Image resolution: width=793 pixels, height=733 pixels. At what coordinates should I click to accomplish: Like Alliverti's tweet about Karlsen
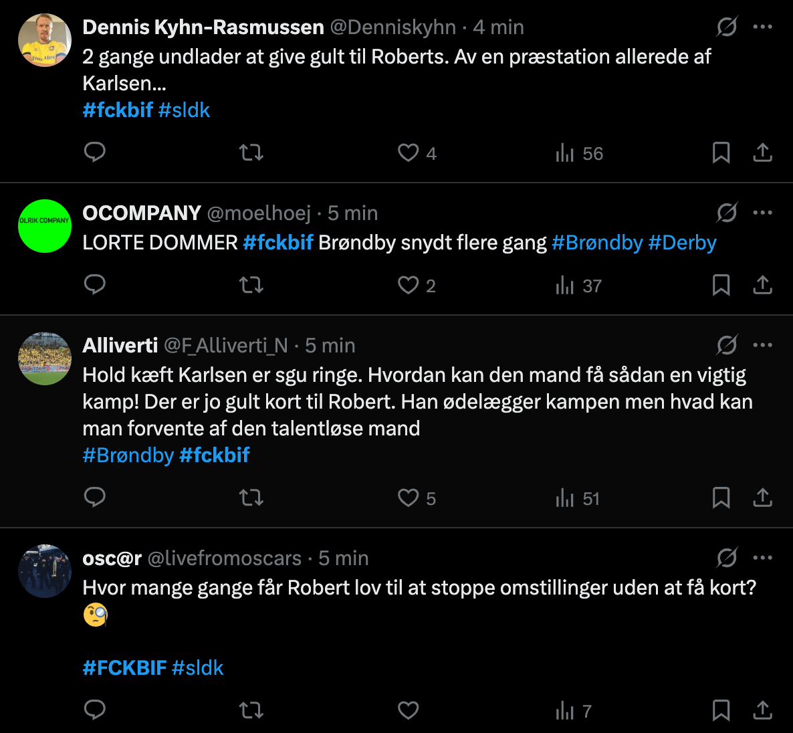(x=409, y=498)
